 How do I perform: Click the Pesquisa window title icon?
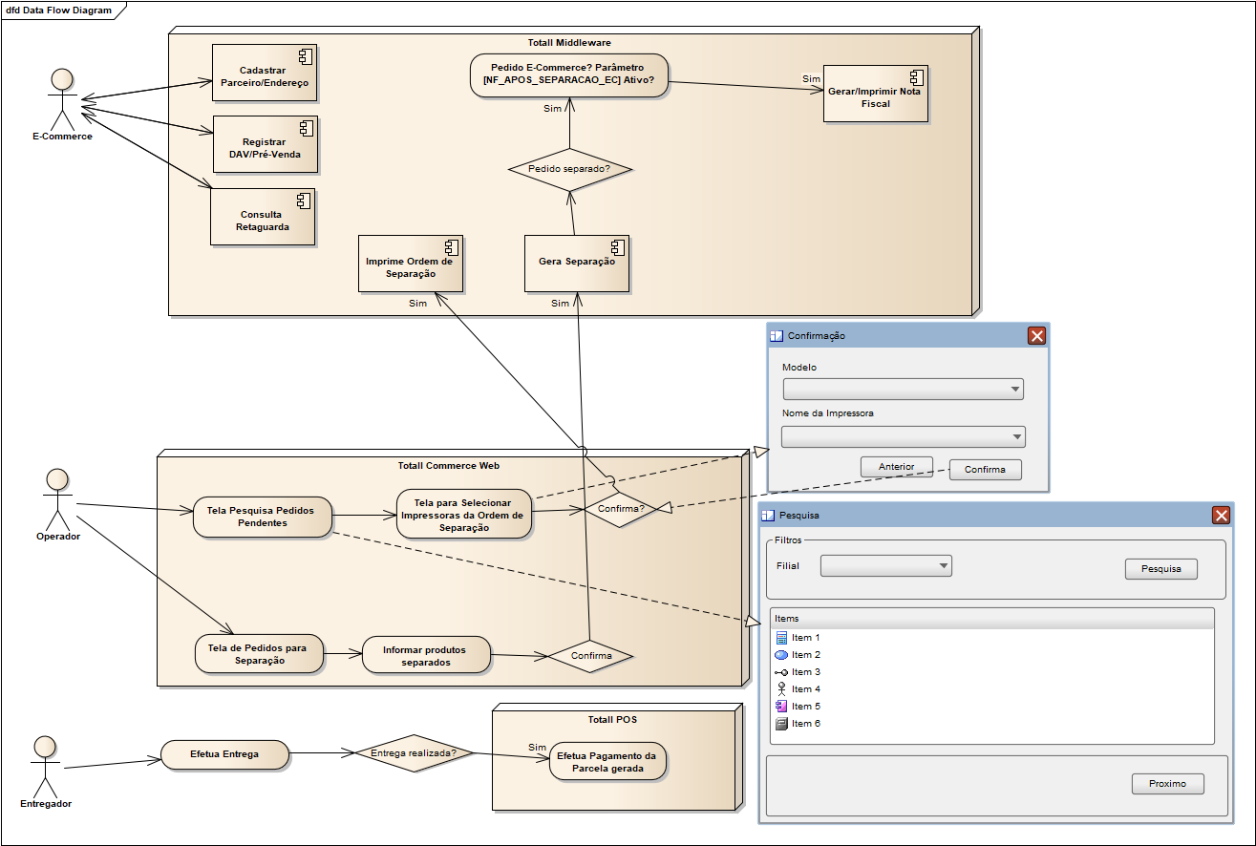[768, 516]
